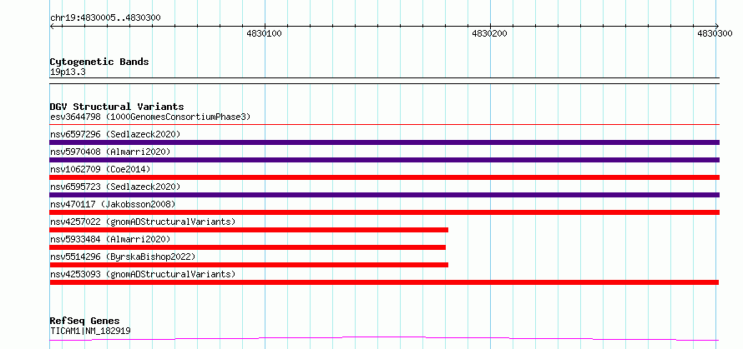743x349 pixels.
Task: Select the nsv5970408 purple variant bar
Action: (385, 160)
